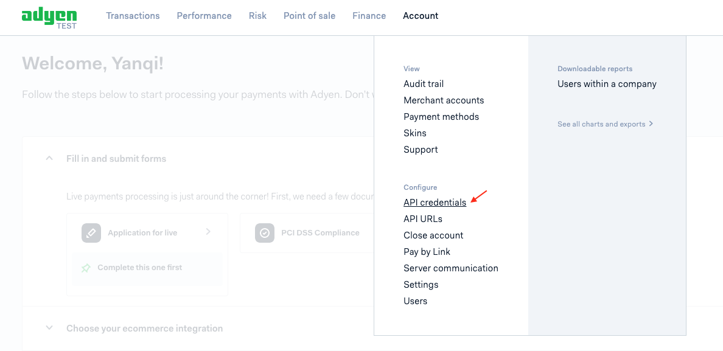Open the Finance menu

[x=369, y=16]
